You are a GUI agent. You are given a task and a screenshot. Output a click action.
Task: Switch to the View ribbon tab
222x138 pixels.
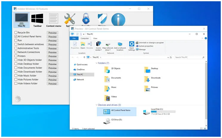tap(95, 38)
